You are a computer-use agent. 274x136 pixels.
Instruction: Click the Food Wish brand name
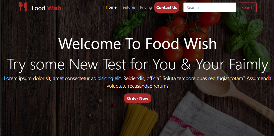coord(47,8)
